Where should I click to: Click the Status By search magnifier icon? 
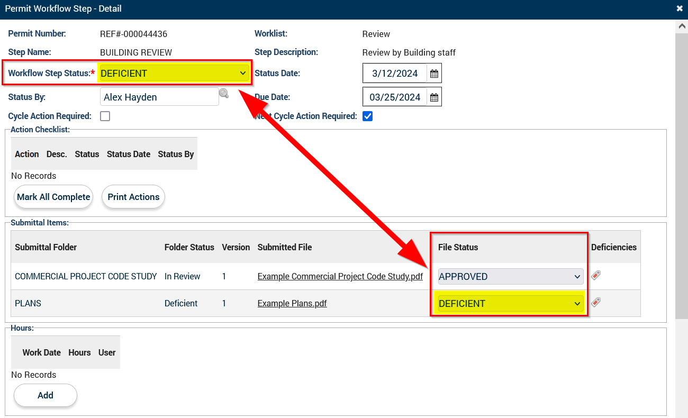[x=224, y=94]
